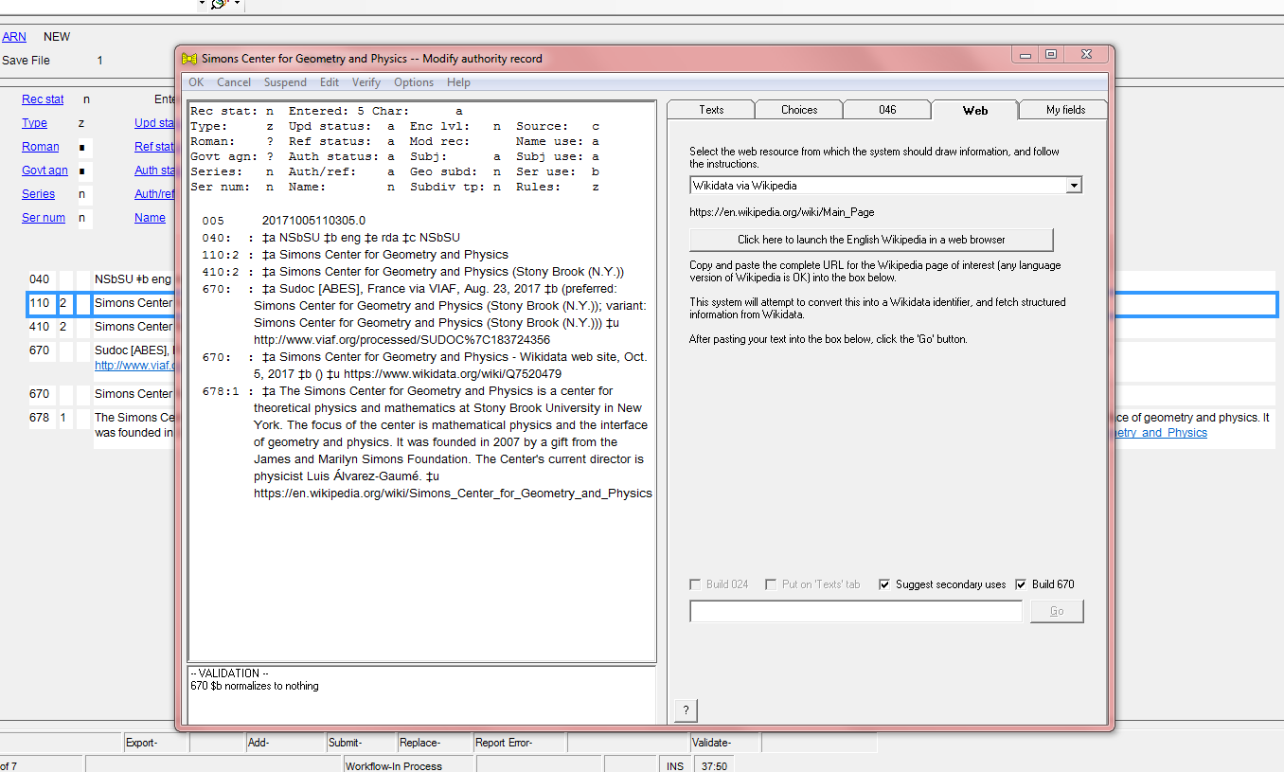
Task: Open the Options menu
Action: pyautogui.click(x=414, y=82)
